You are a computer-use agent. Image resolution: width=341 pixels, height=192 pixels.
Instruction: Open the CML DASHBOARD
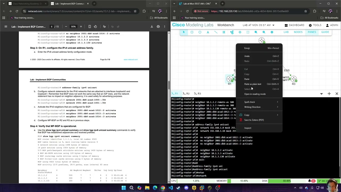click(x=294, y=25)
